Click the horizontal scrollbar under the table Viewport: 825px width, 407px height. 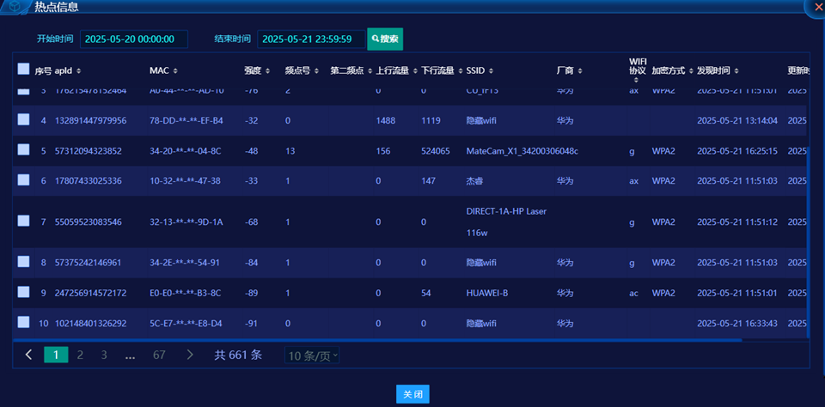click(x=378, y=340)
